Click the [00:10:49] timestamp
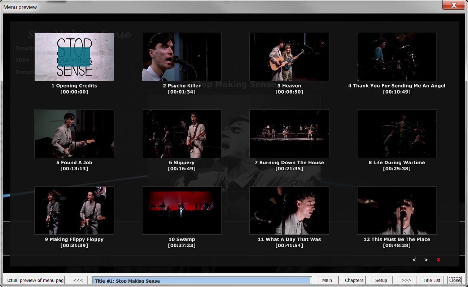Viewport: 468px width, 287px height. 397,92
